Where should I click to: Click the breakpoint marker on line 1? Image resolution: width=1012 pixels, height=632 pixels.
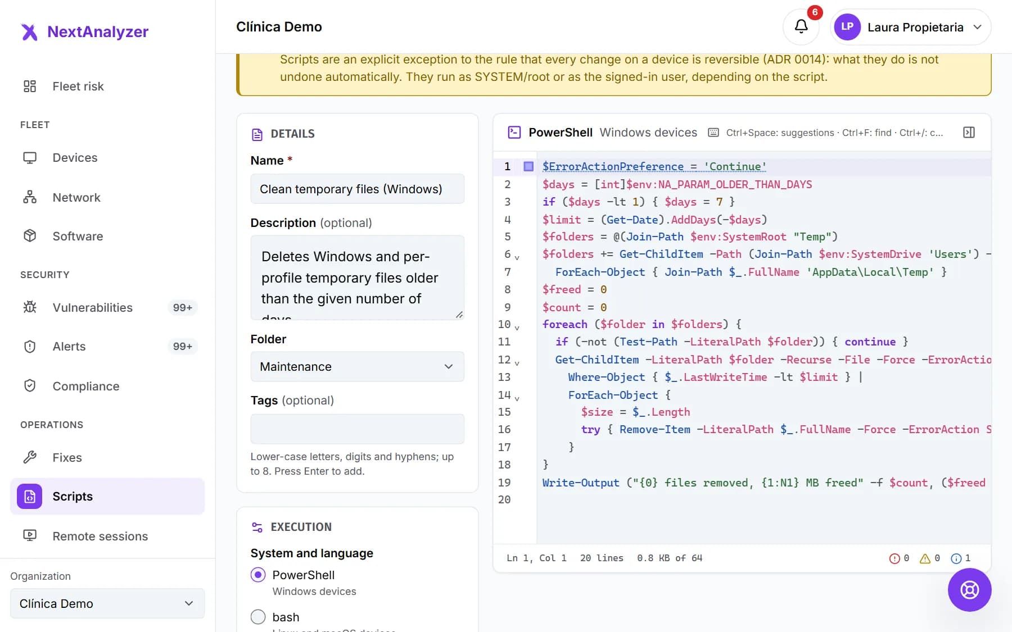[x=528, y=166]
